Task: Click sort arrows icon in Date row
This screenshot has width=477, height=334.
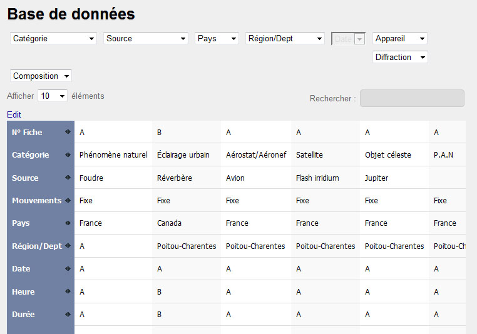Action: [x=68, y=269]
